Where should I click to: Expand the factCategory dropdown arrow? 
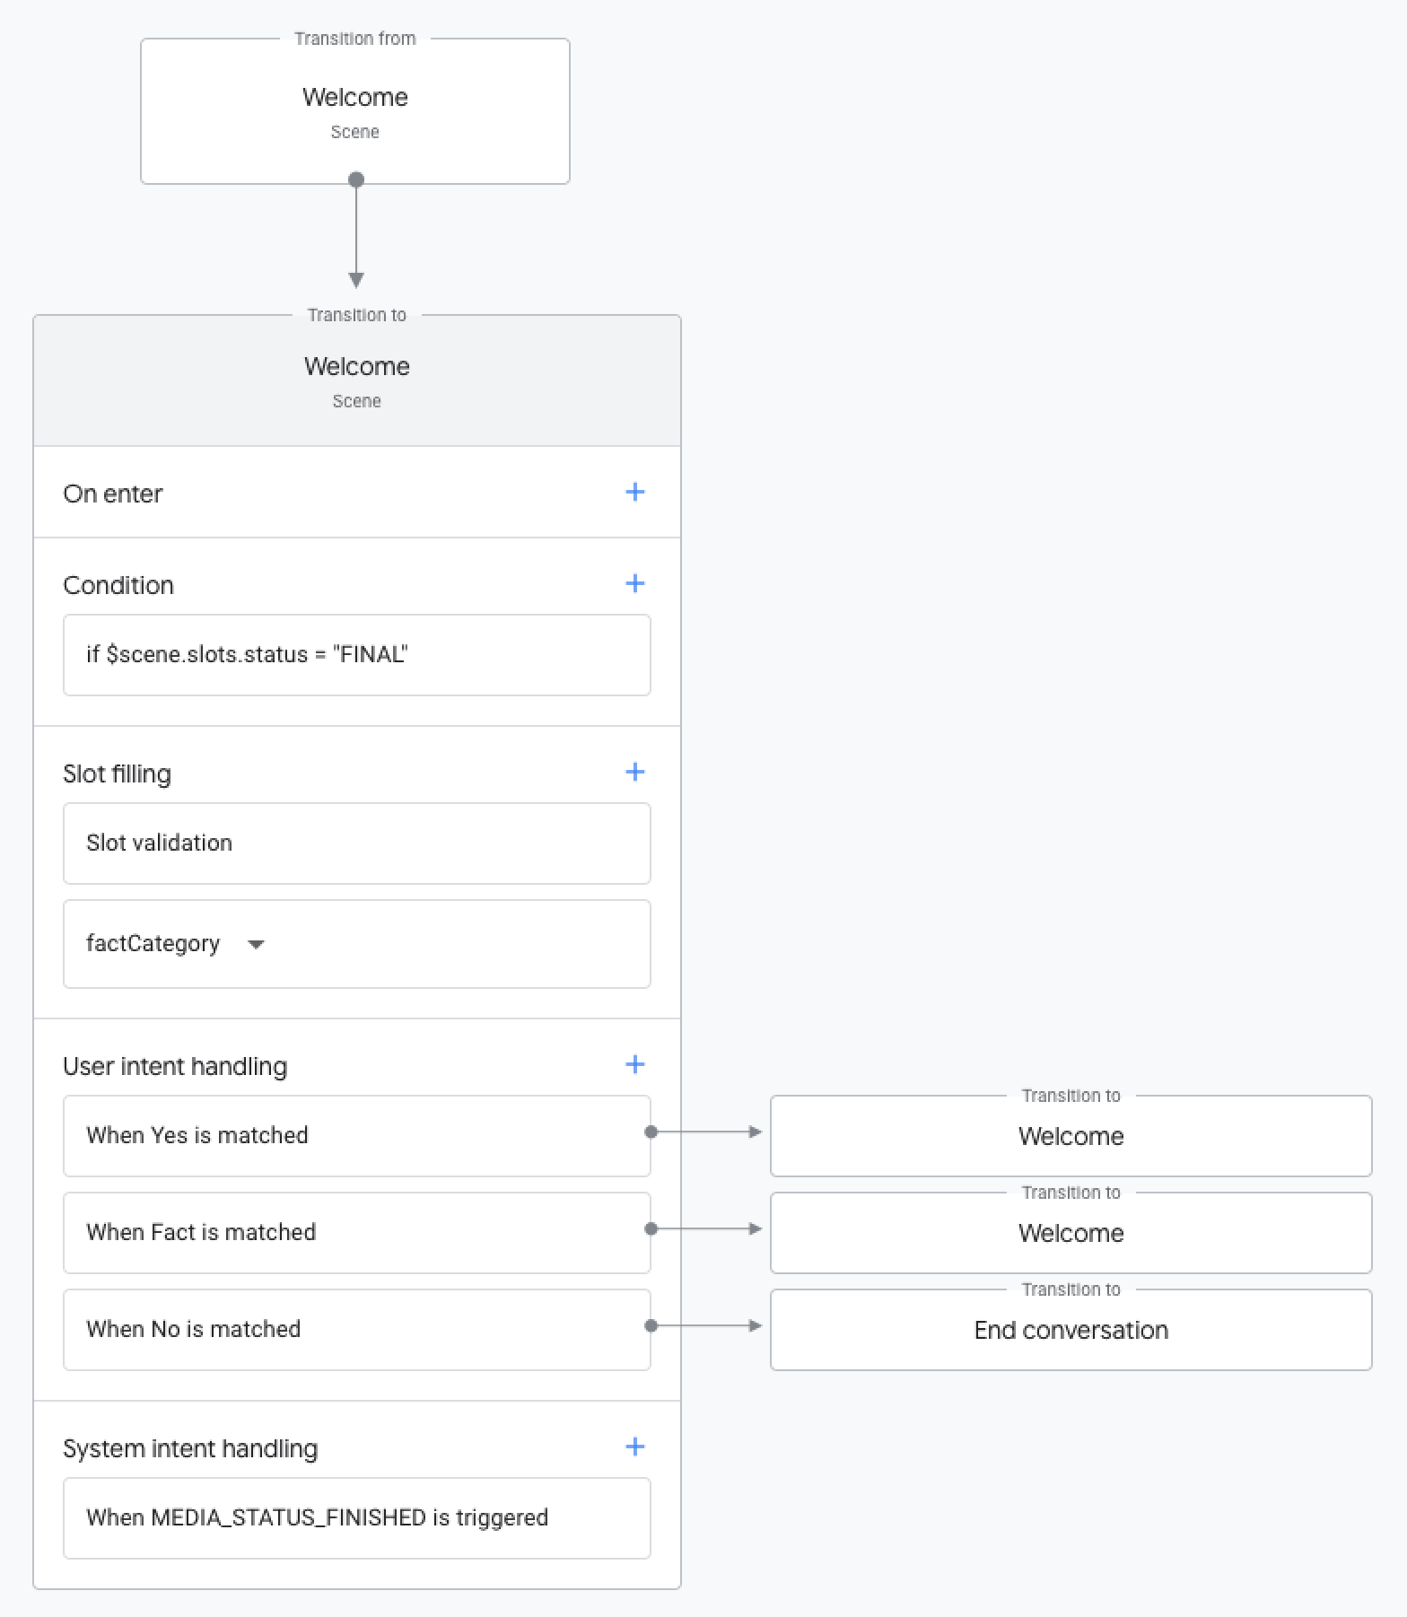(x=256, y=944)
